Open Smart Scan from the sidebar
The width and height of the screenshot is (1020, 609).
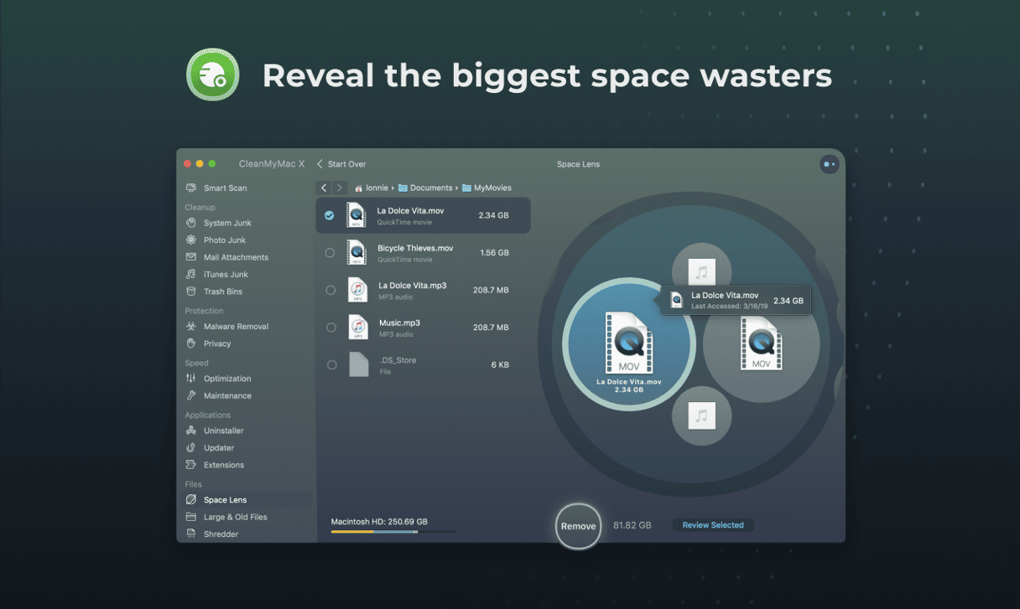click(x=225, y=188)
